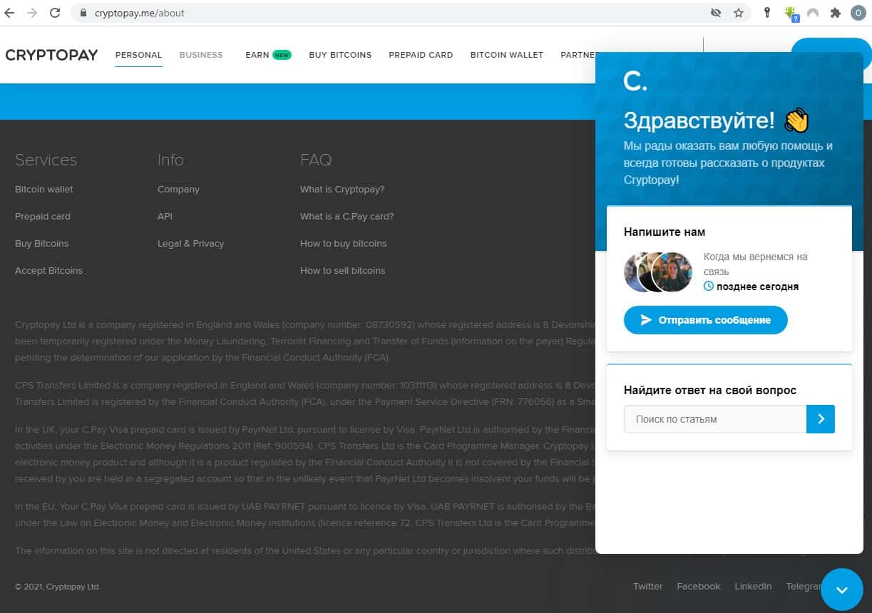Open How to buy bitcoins FAQ
The width and height of the screenshot is (872, 613).
(x=344, y=244)
